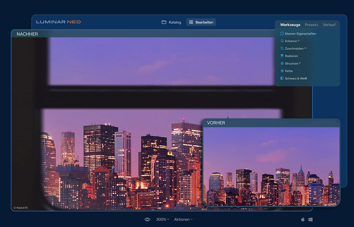Click the Schwarz & Weiß icon

pyautogui.click(x=282, y=78)
